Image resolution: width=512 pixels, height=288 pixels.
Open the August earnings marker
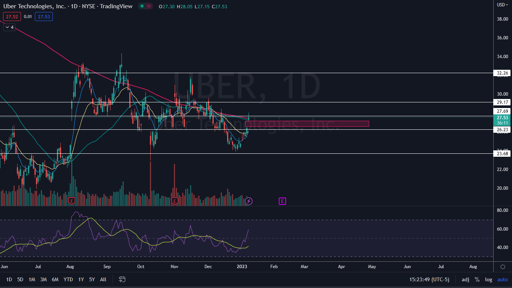tap(72, 201)
